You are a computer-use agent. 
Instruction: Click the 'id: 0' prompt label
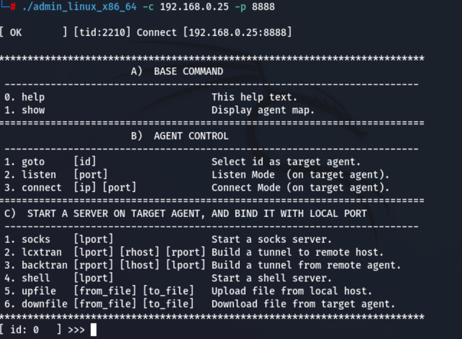(25, 330)
